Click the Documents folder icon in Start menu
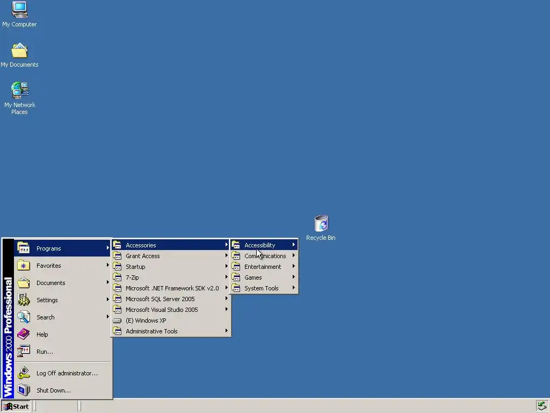 [x=24, y=282]
